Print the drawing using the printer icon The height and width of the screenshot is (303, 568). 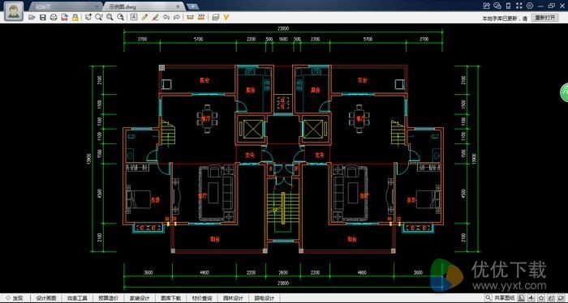click(x=54, y=17)
